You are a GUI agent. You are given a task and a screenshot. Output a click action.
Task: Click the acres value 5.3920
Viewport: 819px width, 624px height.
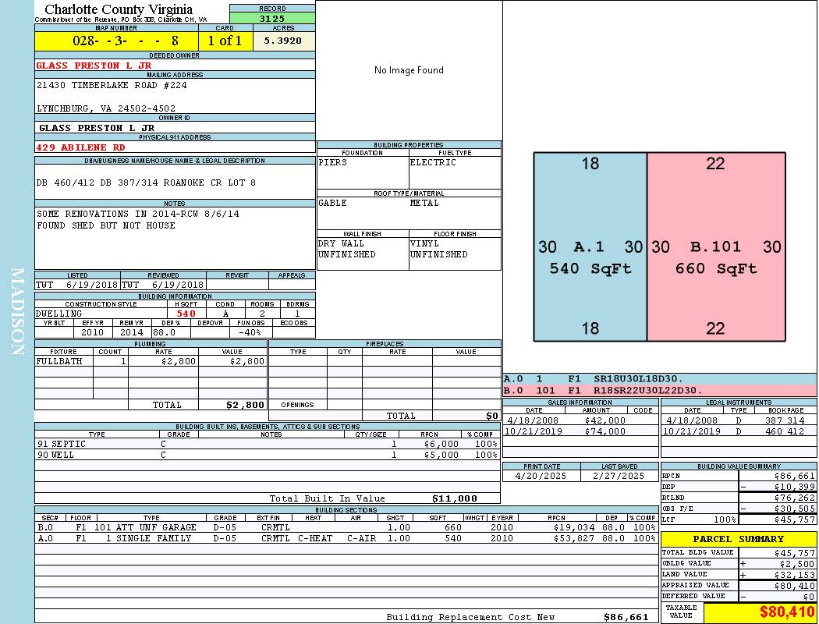click(x=284, y=41)
